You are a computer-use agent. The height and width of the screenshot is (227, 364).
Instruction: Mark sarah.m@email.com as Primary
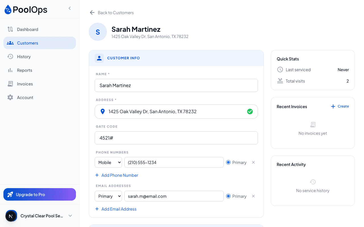228,196
